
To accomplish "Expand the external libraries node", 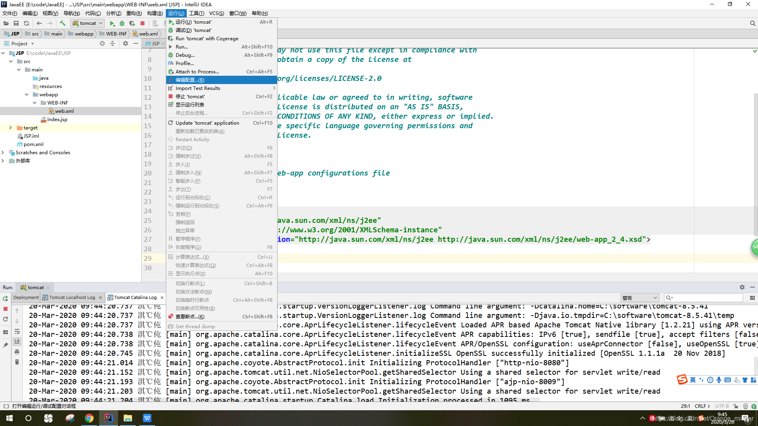I will pos(3,161).
